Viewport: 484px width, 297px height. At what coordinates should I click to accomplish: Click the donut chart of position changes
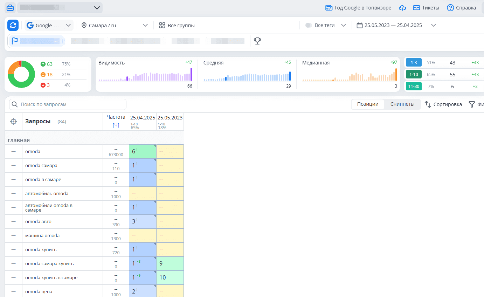(21, 74)
